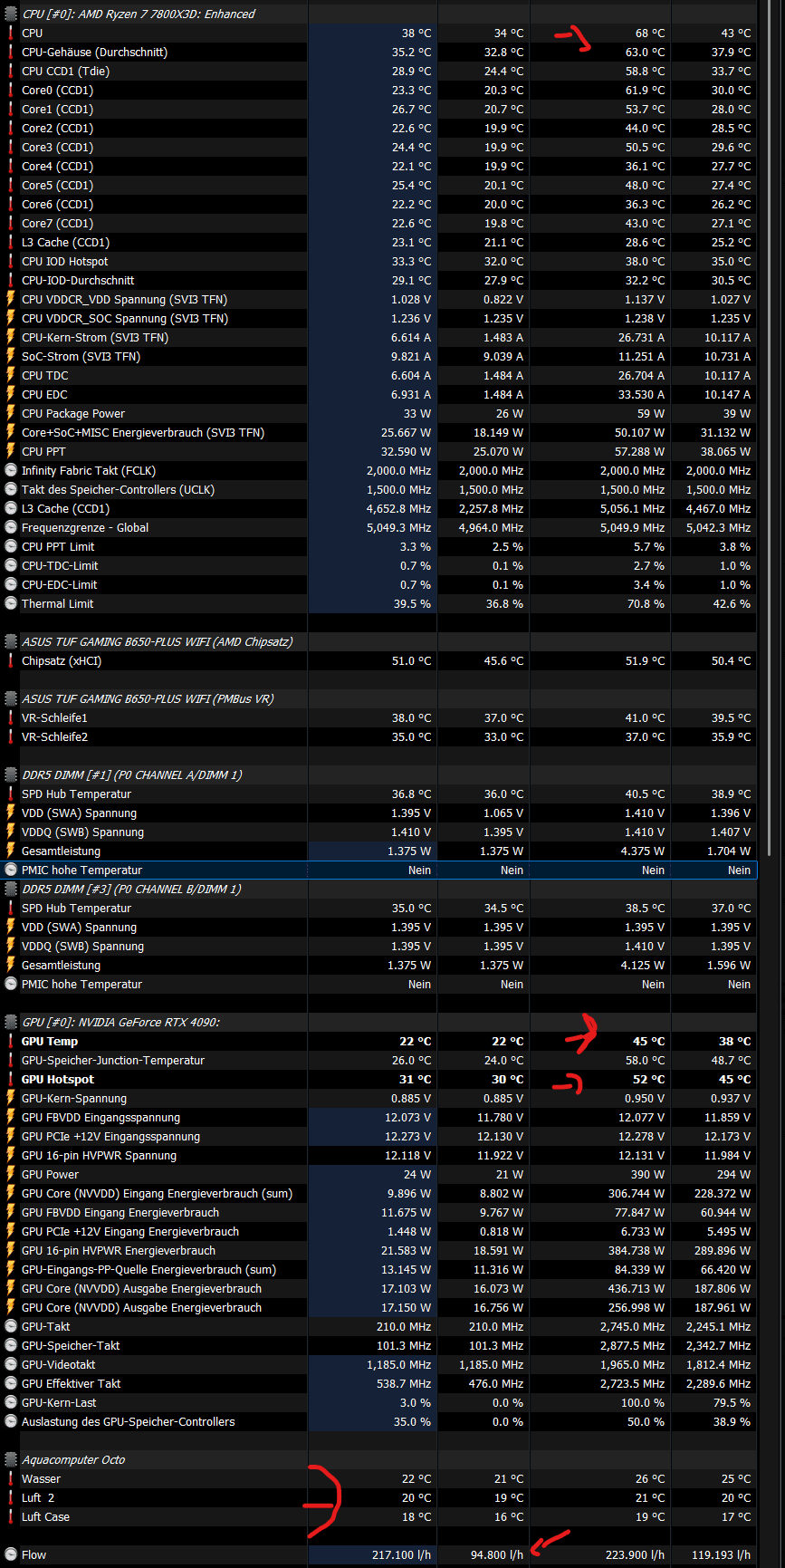
Task: Select the GPU Effektiver Takt row
Action: (378, 1384)
